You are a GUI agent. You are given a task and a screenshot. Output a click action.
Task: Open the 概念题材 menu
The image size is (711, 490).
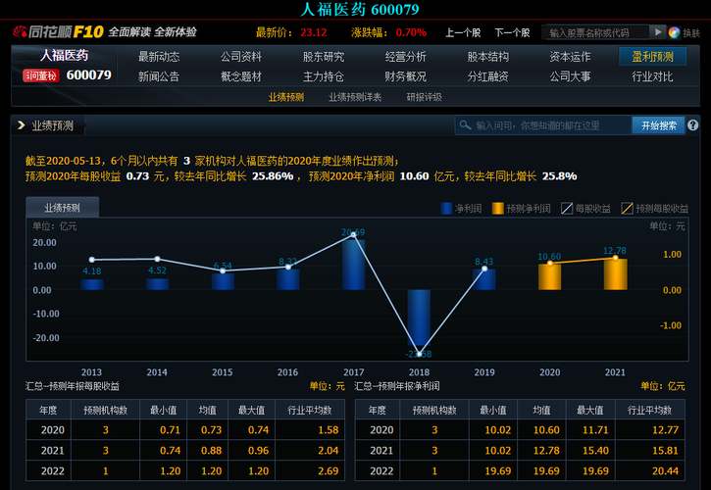click(x=241, y=76)
